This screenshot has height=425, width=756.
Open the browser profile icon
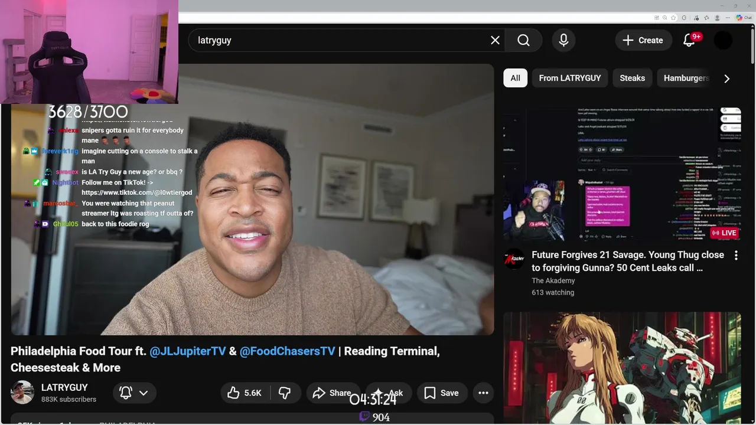click(x=717, y=18)
